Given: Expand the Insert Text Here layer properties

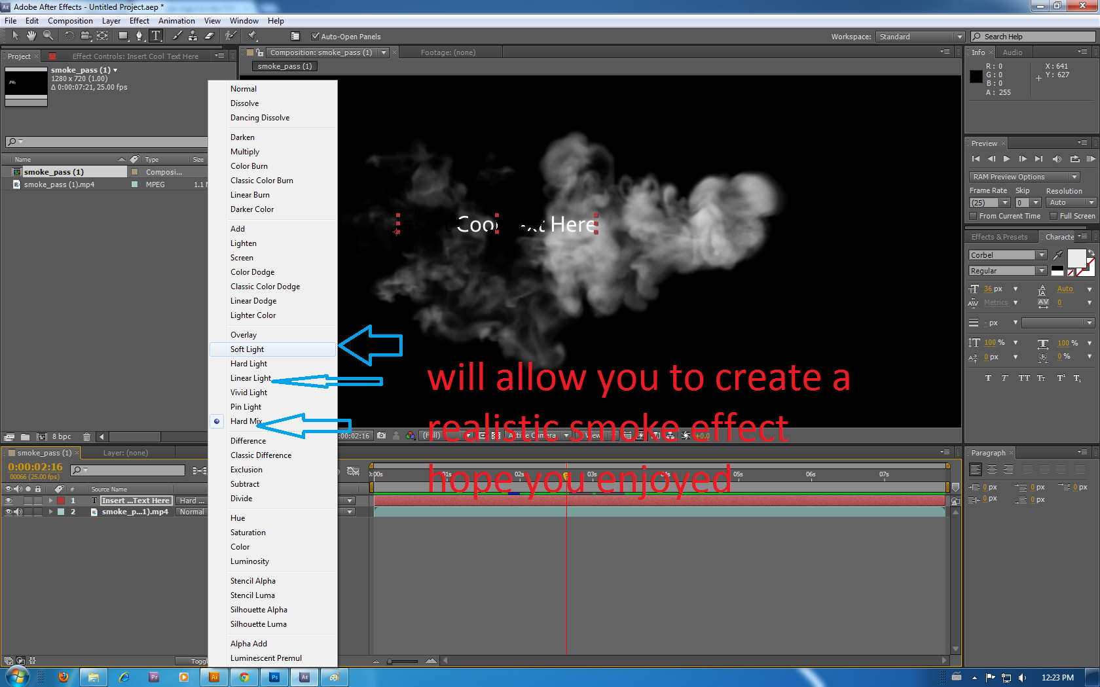Looking at the screenshot, I should 51,501.
